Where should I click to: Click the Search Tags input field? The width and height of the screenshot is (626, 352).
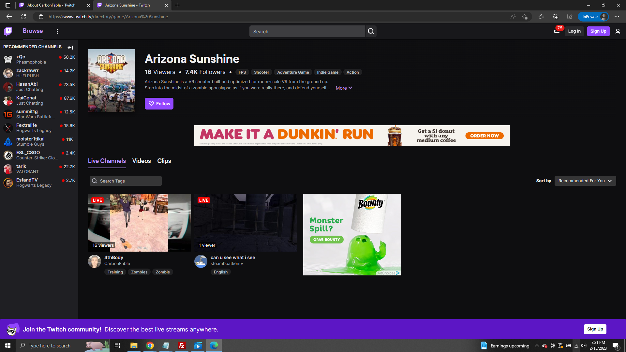129,181
